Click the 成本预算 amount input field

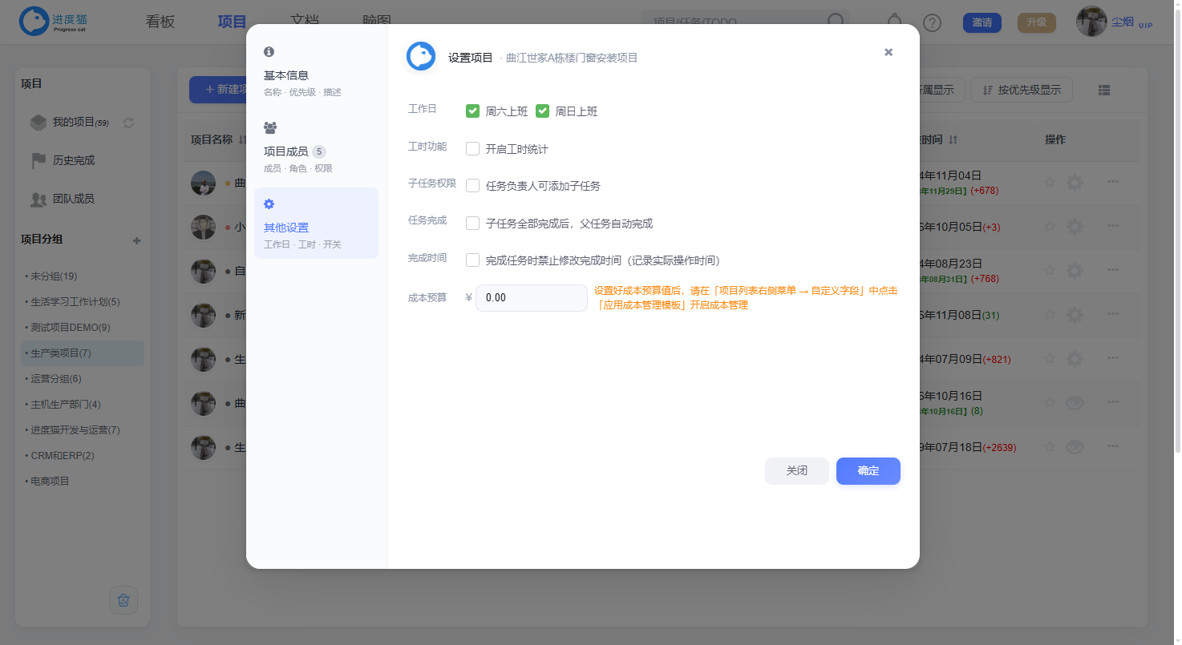coord(532,298)
